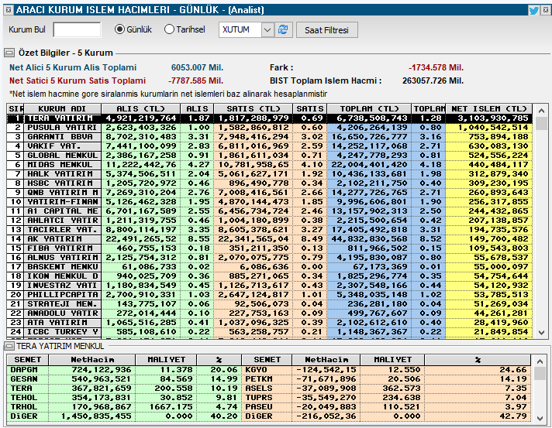
Task: Select the ATA YATIRIM row
Action: click(269, 323)
